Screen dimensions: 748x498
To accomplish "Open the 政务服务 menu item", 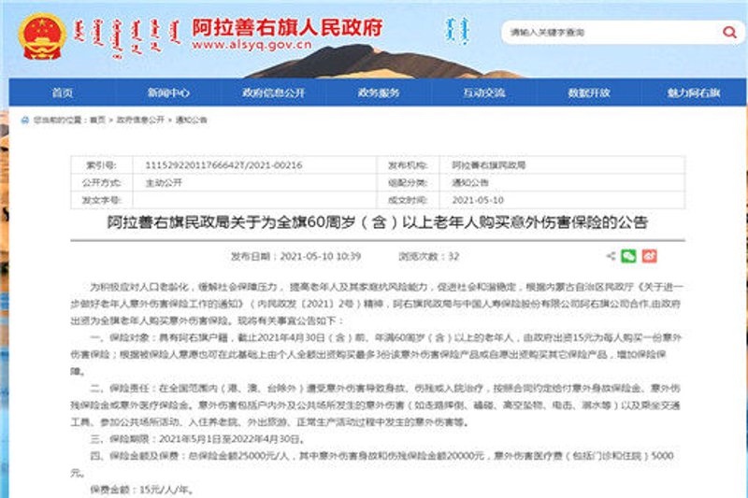I will [379, 92].
